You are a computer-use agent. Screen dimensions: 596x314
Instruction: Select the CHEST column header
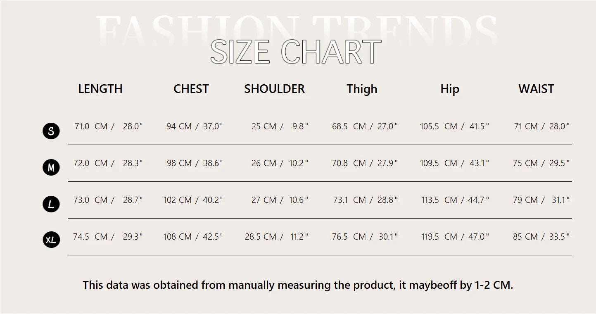[x=191, y=89]
